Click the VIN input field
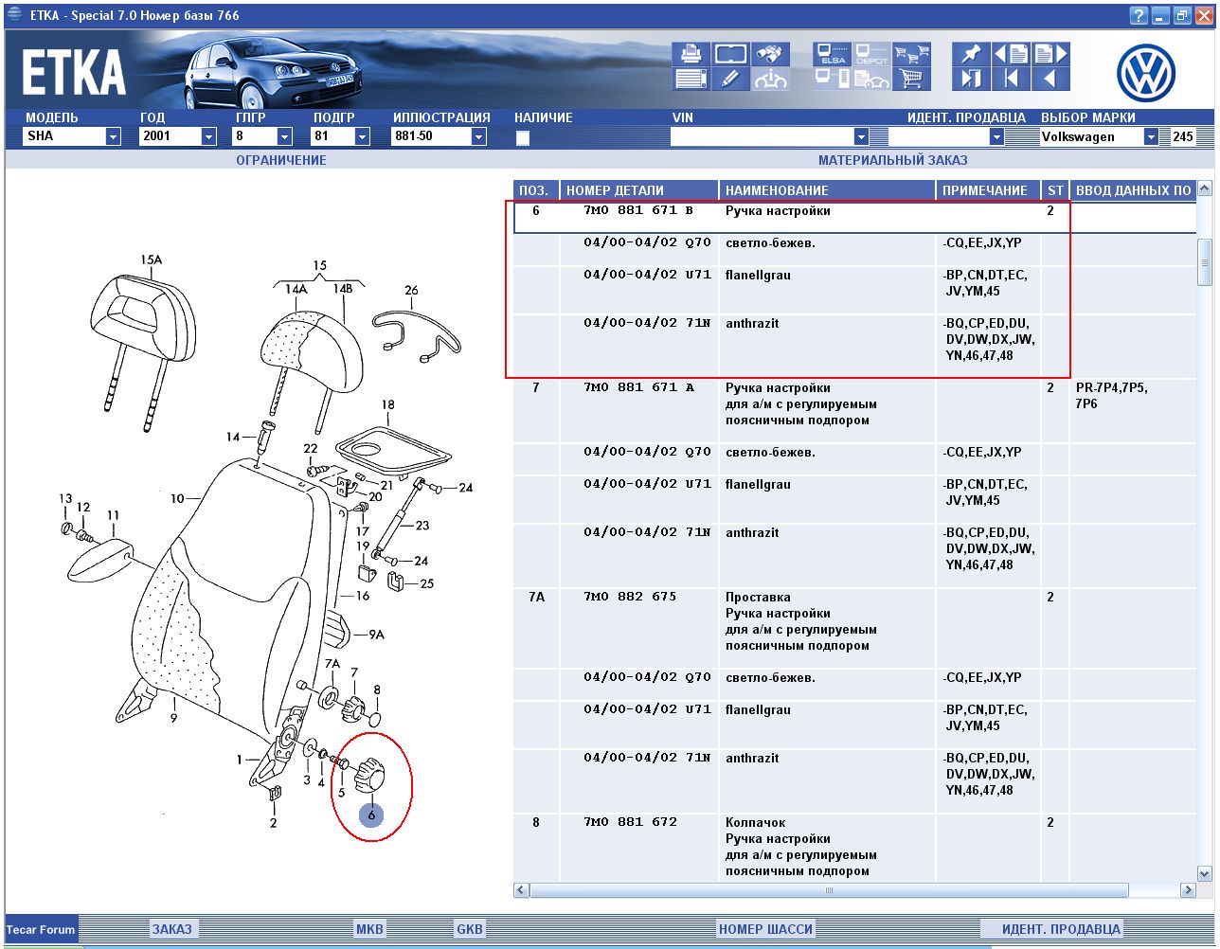This screenshot has width=1220, height=949. point(762,137)
